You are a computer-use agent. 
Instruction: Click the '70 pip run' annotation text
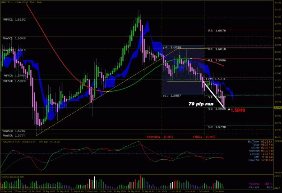tap(201, 104)
